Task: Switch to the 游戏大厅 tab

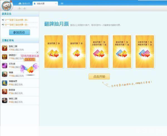Action: 24,4
